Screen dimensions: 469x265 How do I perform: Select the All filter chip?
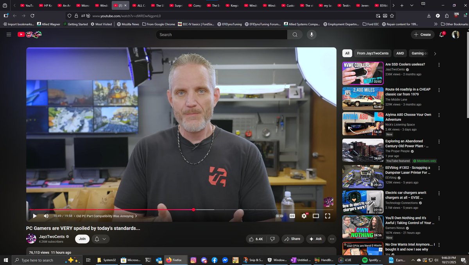click(347, 53)
